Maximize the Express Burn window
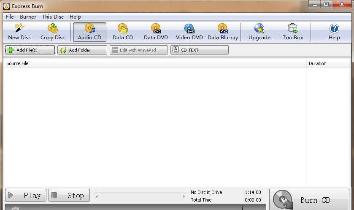Image resolution: width=354 pixels, height=210 pixels. pyautogui.click(x=326, y=5)
